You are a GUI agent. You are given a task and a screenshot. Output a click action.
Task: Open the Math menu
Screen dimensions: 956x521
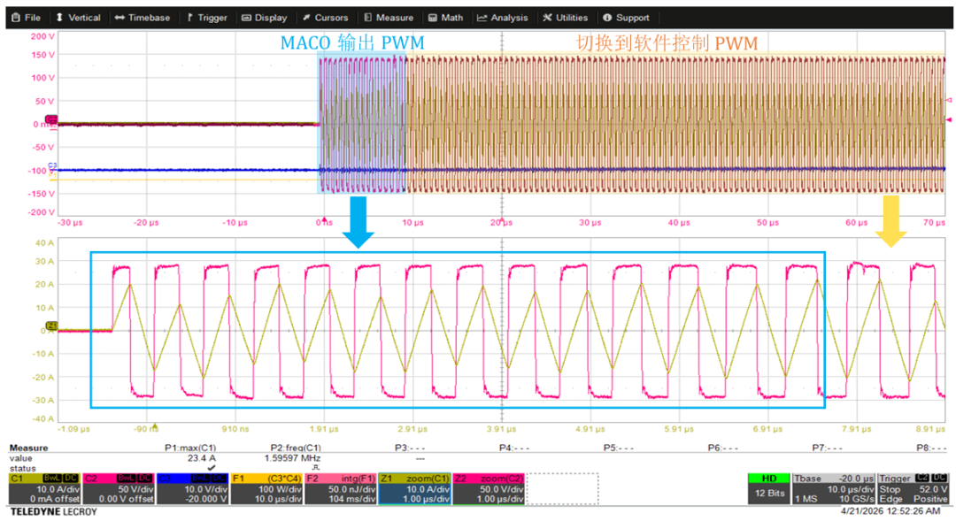(445, 18)
